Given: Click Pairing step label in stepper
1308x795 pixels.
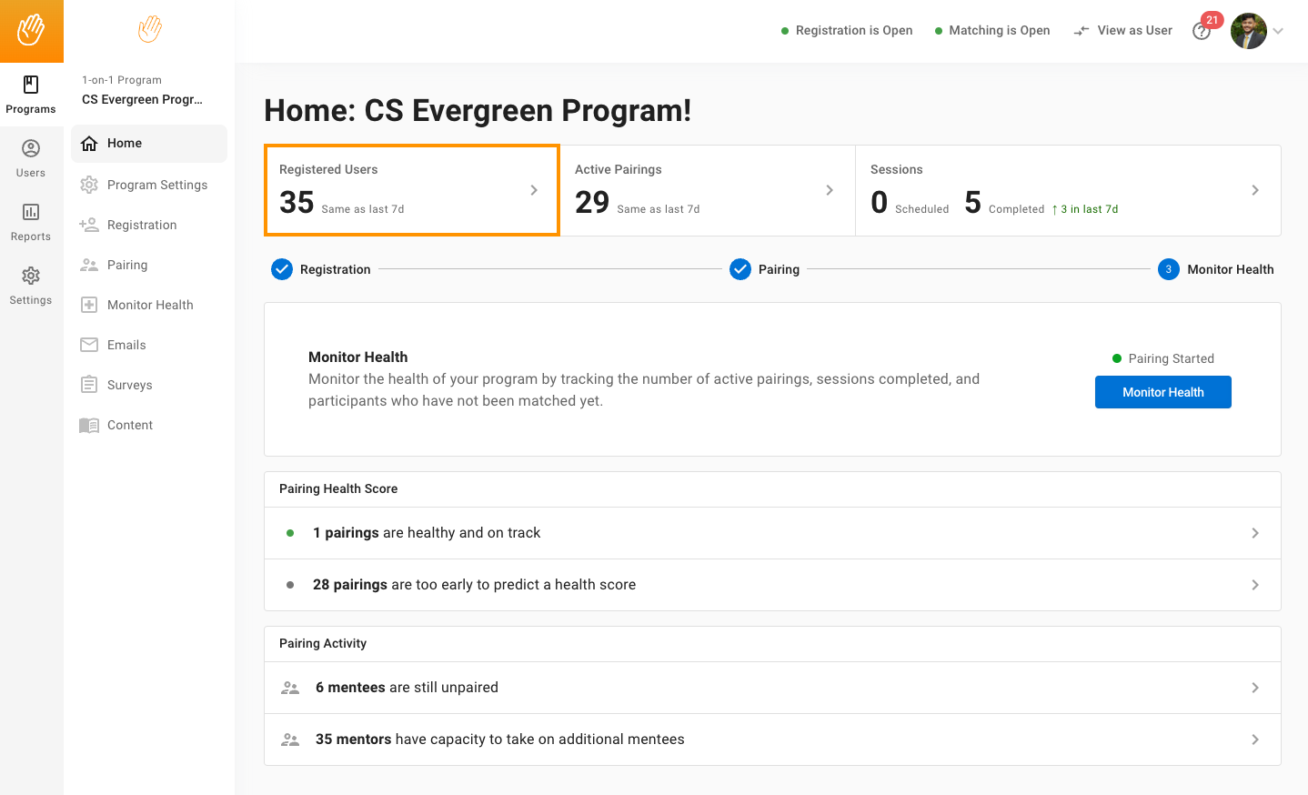Looking at the screenshot, I should pos(779,269).
